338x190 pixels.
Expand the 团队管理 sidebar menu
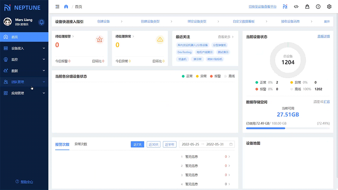coord(24,82)
